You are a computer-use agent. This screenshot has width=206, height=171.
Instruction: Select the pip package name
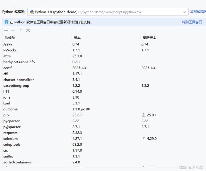click(x=6, y=115)
